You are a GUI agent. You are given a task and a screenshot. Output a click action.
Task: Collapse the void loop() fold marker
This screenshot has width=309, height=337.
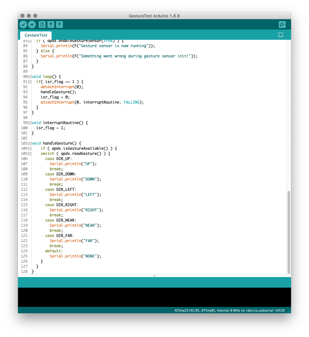[30, 77]
